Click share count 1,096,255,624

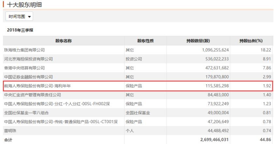(216, 50)
